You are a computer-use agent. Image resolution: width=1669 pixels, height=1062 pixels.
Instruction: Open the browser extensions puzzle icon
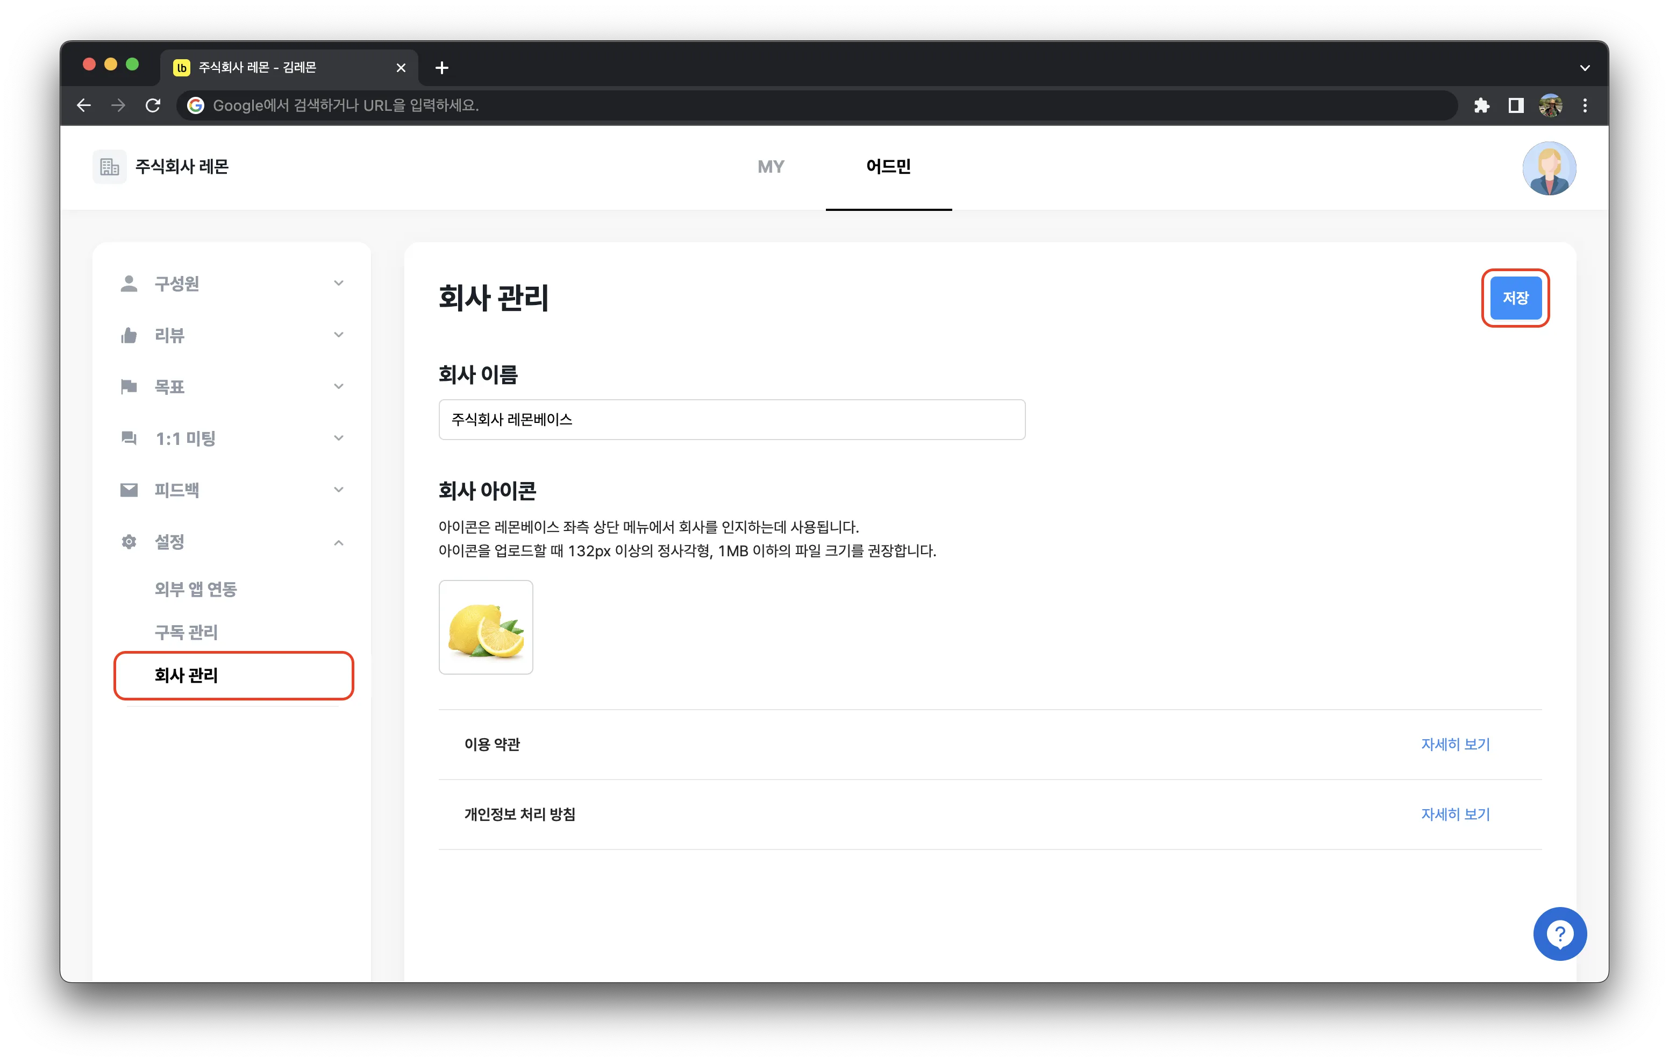click(x=1481, y=105)
